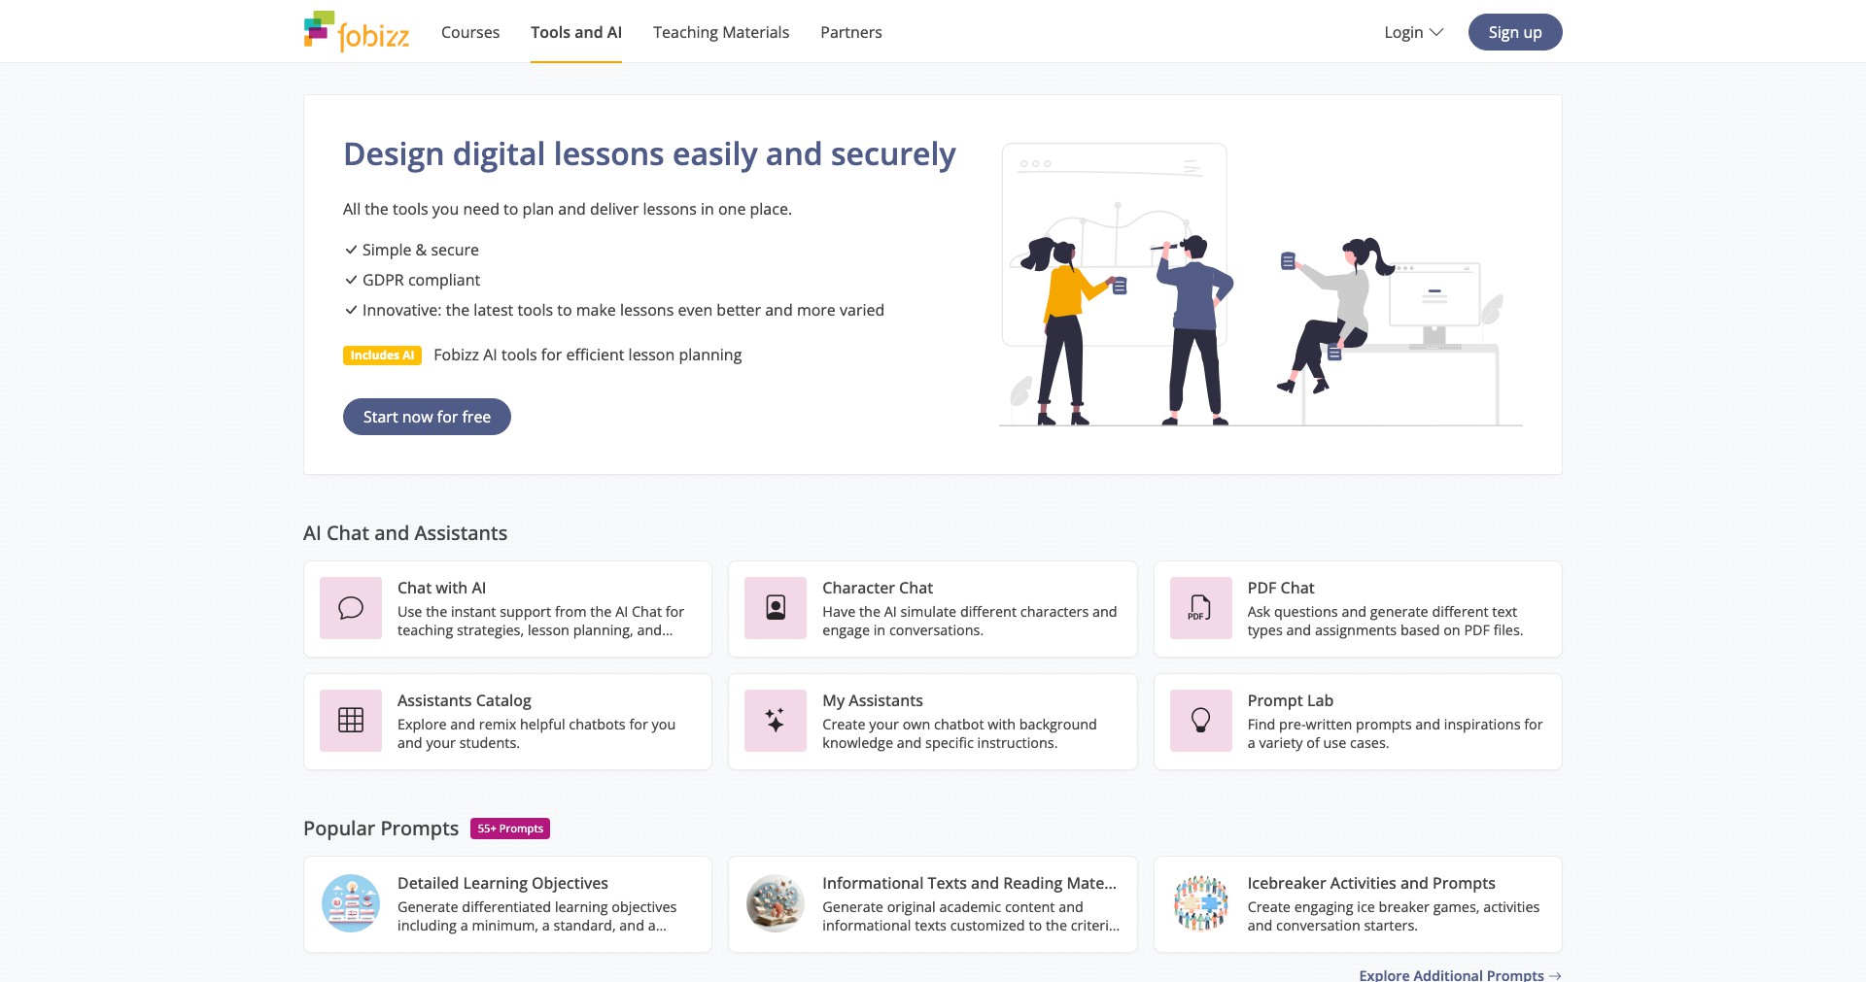Image resolution: width=1866 pixels, height=982 pixels.
Task: Click the Icebreaker Activities round thumbnail
Action: point(1201,903)
